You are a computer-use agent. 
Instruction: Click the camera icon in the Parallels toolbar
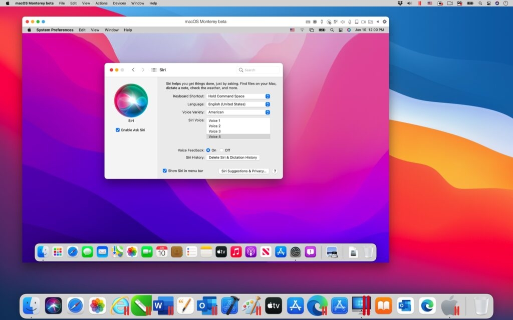(x=364, y=21)
